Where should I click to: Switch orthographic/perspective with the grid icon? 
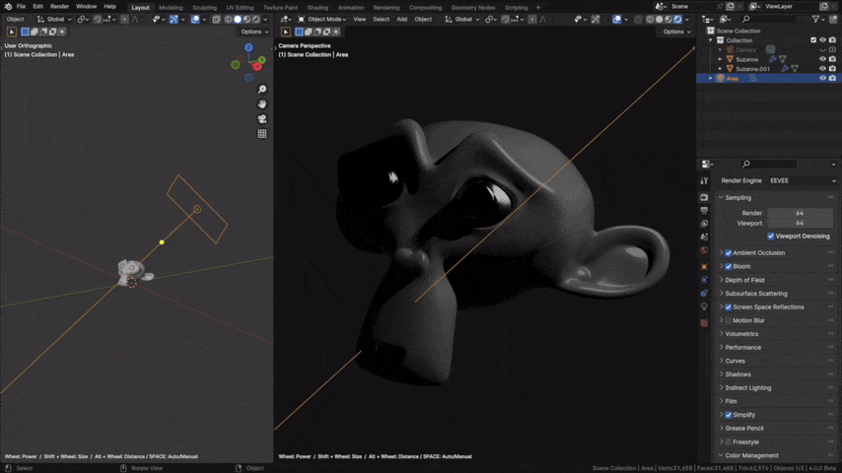point(262,134)
